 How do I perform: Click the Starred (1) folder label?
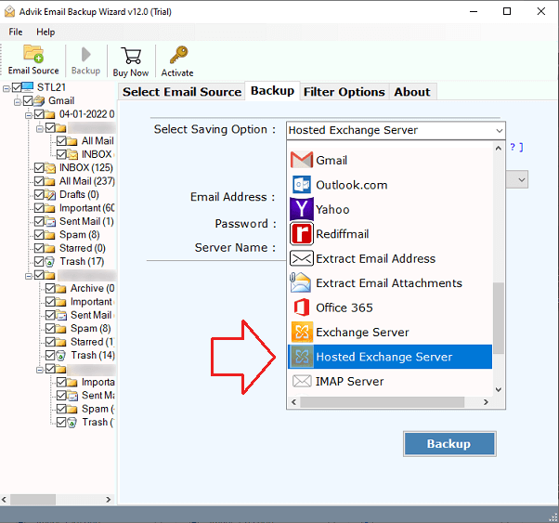[92, 342]
